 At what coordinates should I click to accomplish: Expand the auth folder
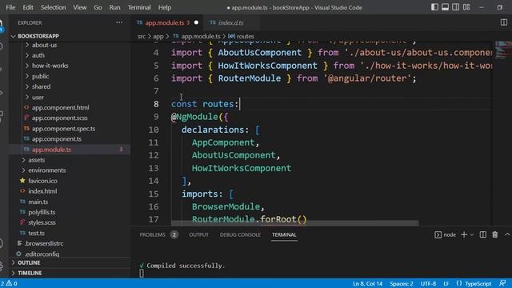(x=38, y=55)
